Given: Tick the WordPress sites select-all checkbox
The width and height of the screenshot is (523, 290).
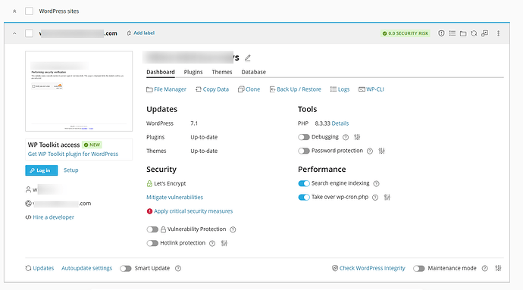Looking at the screenshot, I should [x=29, y=11].
